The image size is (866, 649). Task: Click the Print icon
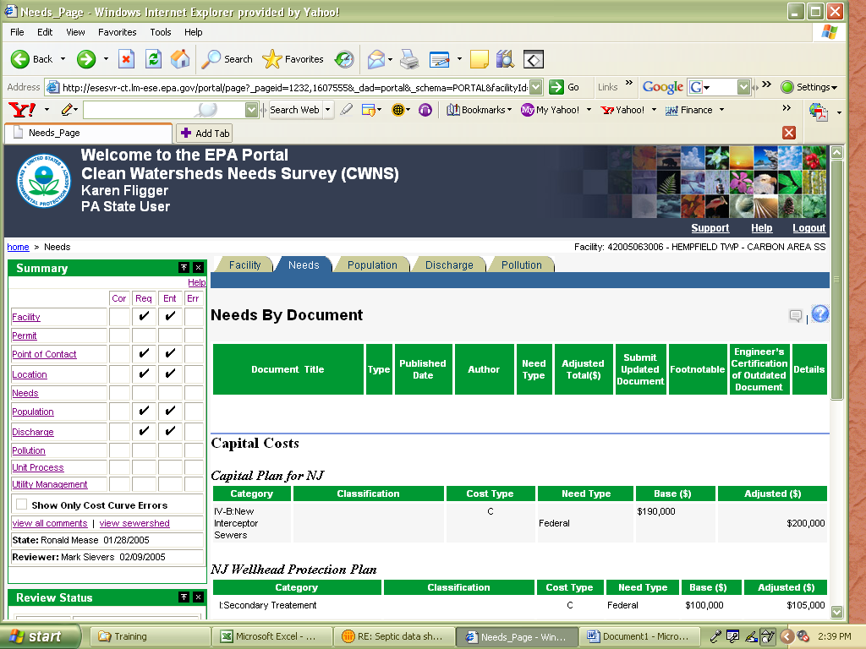[x=409, y=59]
